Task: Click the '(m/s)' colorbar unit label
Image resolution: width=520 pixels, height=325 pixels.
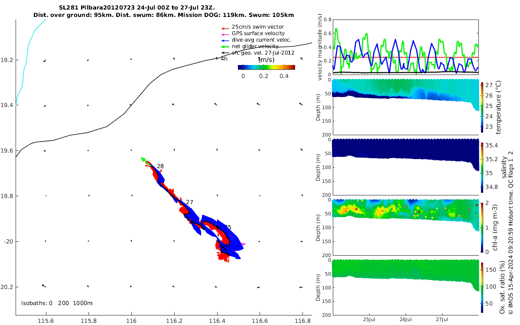Action: [x=266, y=60]
